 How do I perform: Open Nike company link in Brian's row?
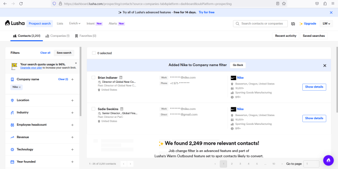tap(240, 78)
